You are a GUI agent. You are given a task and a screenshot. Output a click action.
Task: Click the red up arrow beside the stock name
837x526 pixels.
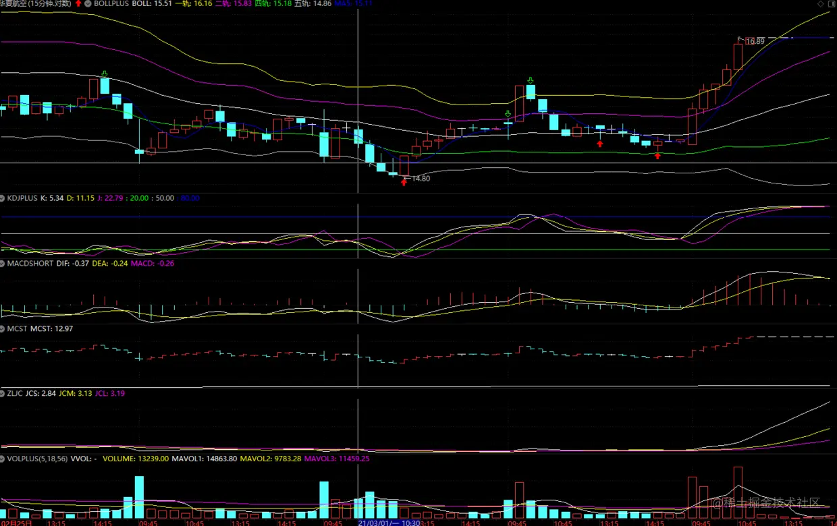pyautogui.click(x=79, y=3)
